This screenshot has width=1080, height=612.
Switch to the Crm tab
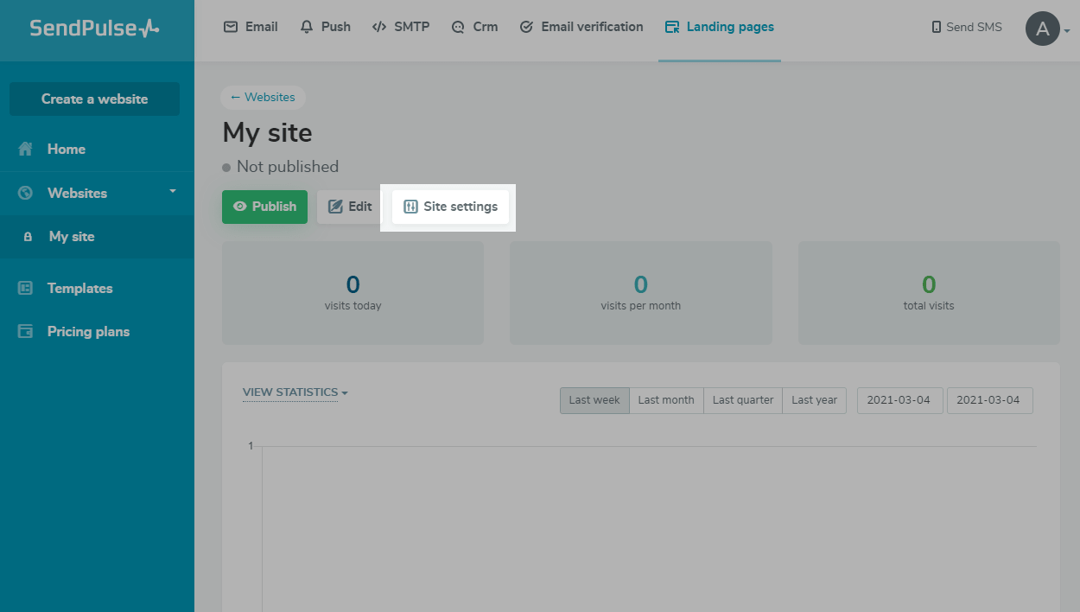[474, 27]
